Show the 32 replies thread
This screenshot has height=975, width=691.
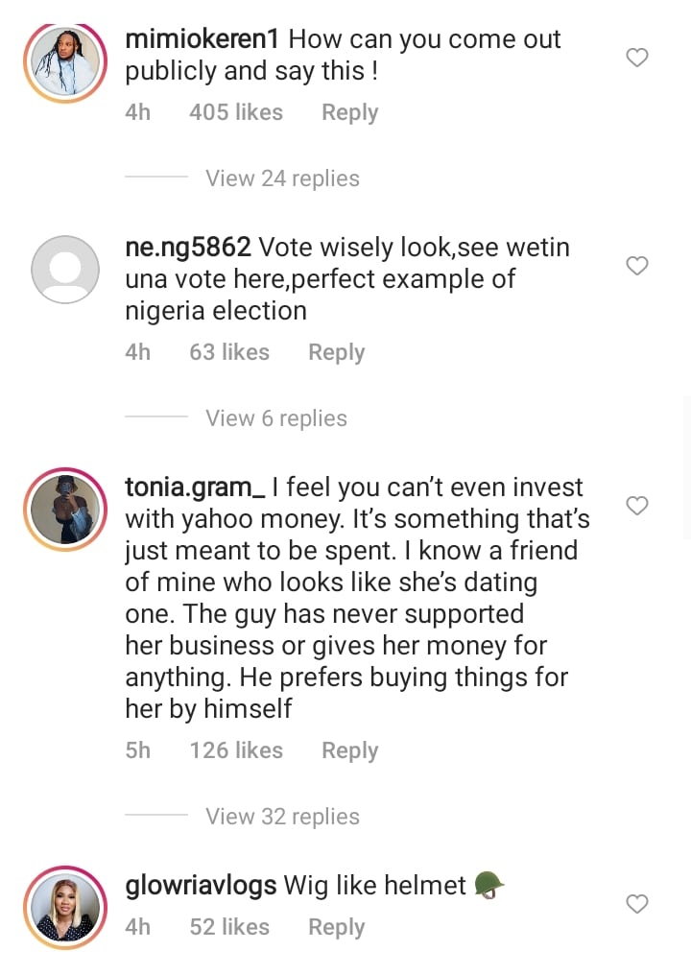tap(282, 817)
